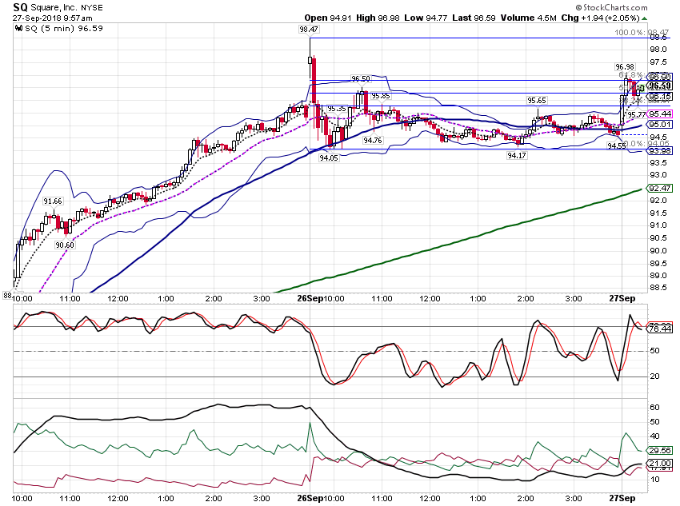Click the "Volume 4.5M" header value

[528, 18]
